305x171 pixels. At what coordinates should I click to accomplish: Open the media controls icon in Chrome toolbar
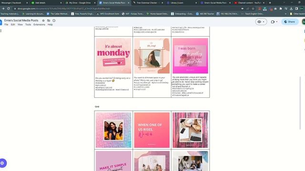tap(286, 9)
